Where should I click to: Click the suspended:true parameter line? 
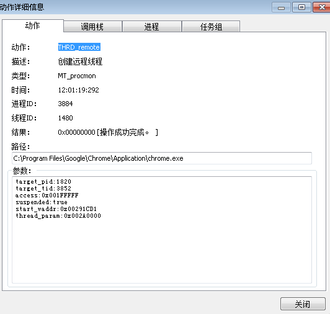[42, 202]
